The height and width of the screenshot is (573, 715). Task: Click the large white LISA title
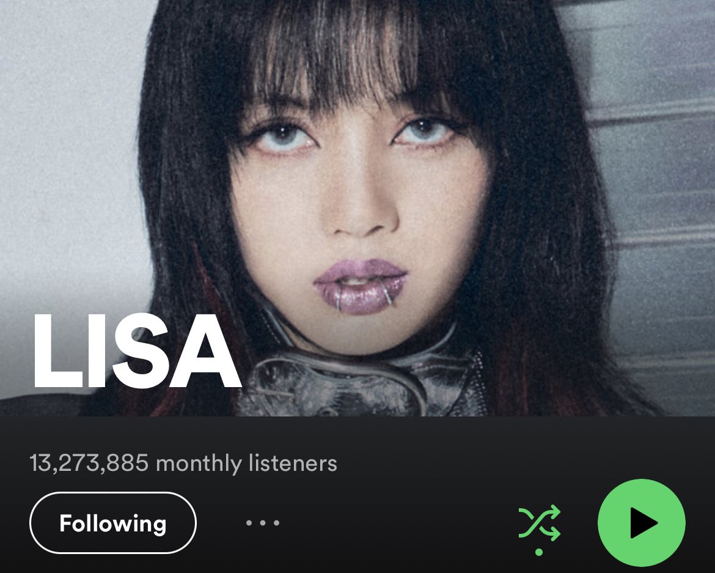136,352
